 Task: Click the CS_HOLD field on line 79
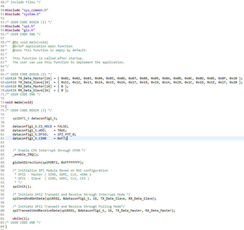coord(45,126)
